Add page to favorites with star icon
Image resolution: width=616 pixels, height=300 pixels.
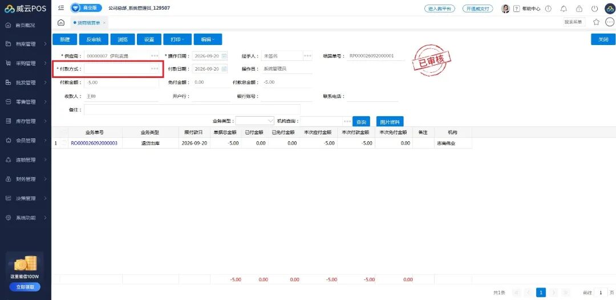(597, 22)
